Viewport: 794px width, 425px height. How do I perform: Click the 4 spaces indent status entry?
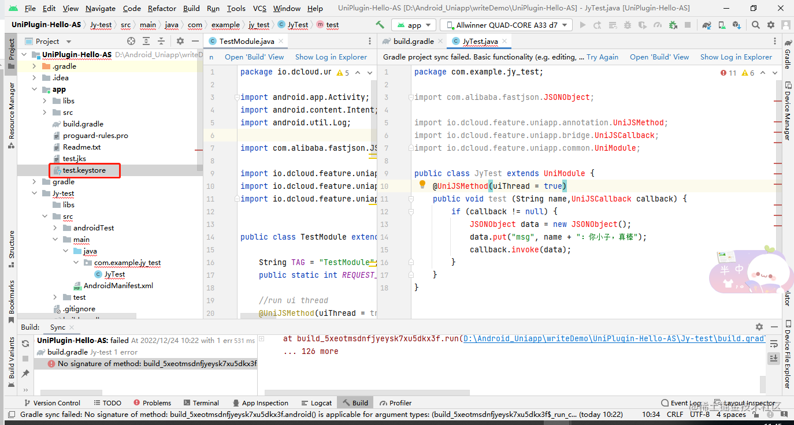731,415
